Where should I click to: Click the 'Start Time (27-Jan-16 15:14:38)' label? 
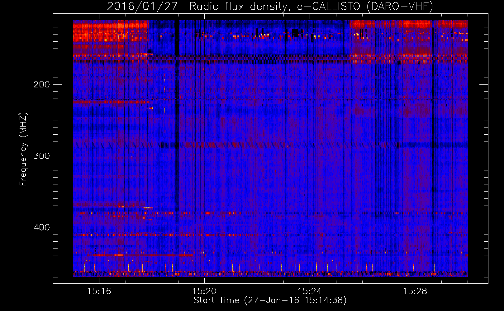270,300
